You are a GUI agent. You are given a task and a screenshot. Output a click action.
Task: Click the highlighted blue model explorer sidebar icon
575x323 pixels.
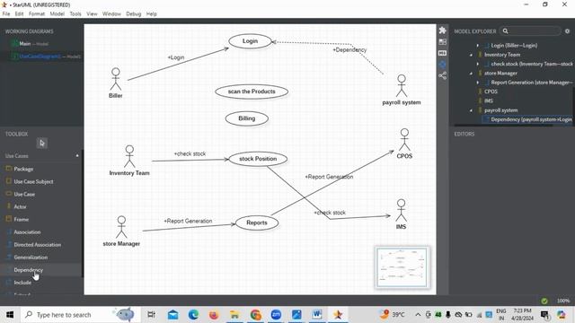coord(443,65)
